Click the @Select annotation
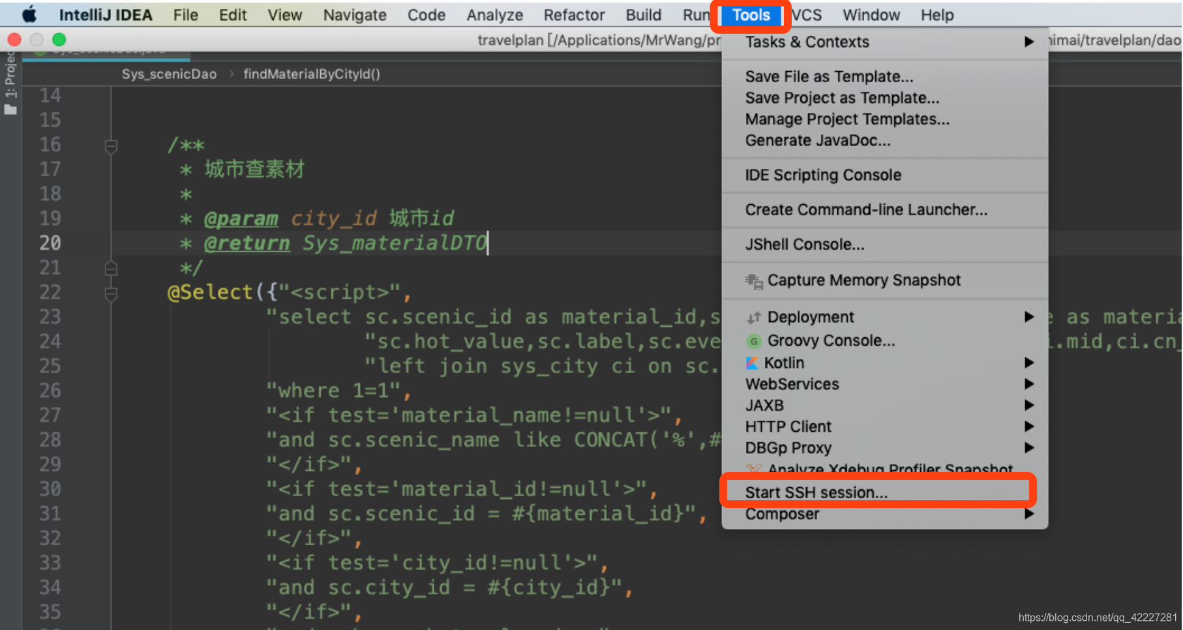 tap(210, 292)
